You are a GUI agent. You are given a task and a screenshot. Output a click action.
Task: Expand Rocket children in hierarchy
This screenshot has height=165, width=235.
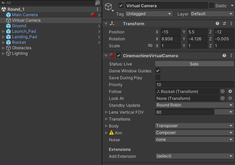(x=3, y=43)
